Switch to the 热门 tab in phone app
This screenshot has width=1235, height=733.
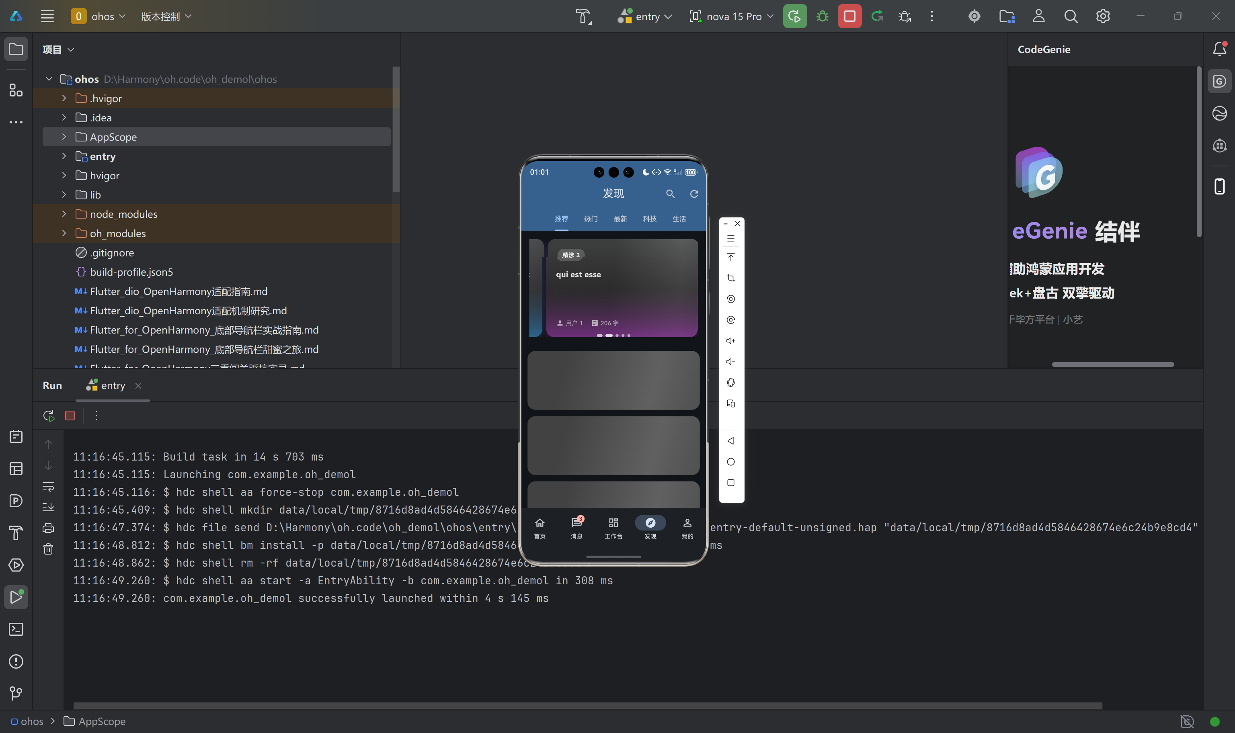click(x=590, y=219)
